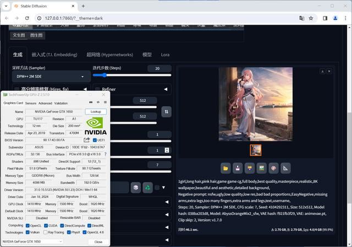Click the Lookup button in GPU-Z
Screen dimensions: 352x247
(96, 112)
